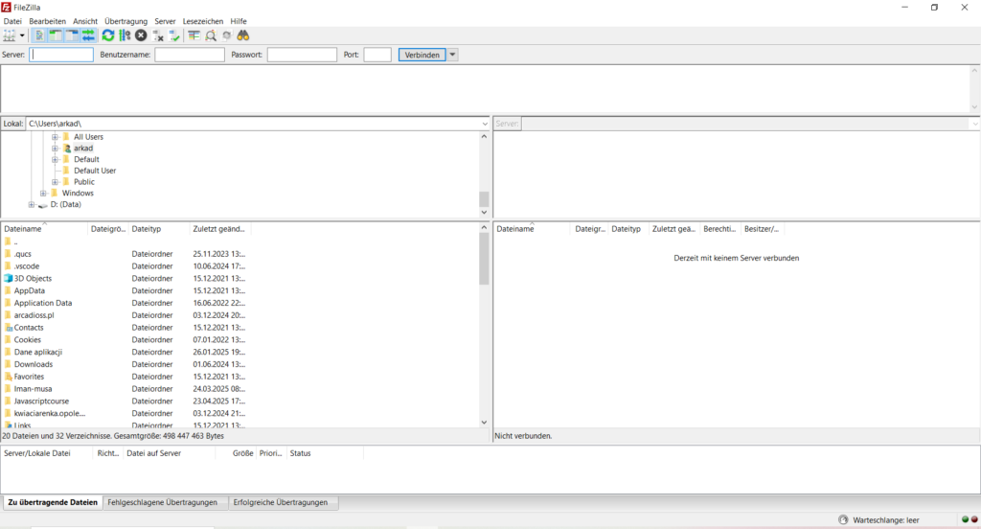Image resolution: width=981 pixels, height=529 pixels.
Task: Expand the Windows folder tree node
Action: [x=43, y=193]
